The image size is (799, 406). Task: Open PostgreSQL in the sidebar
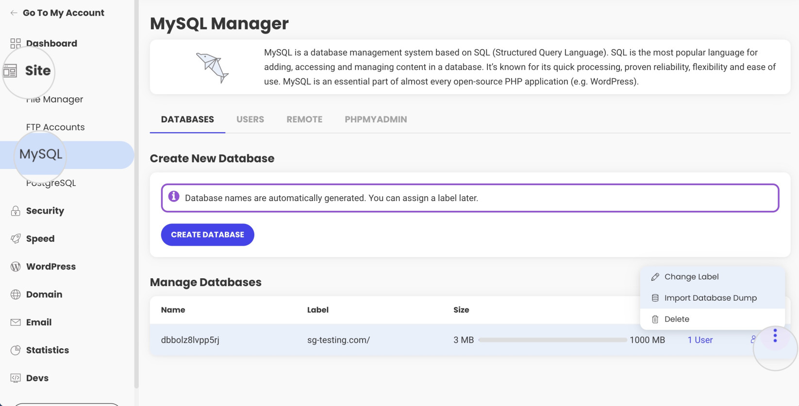tap(51, 183)
